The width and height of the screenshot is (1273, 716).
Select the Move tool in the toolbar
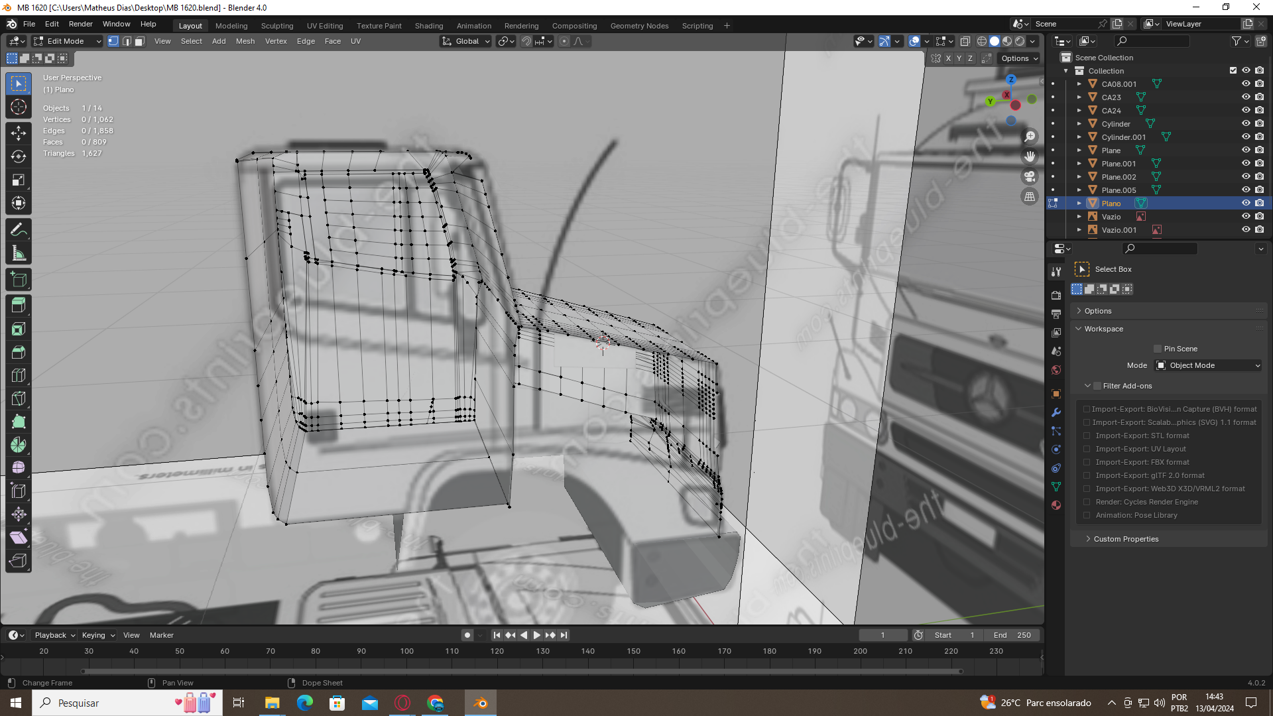[x=19, y=133]
